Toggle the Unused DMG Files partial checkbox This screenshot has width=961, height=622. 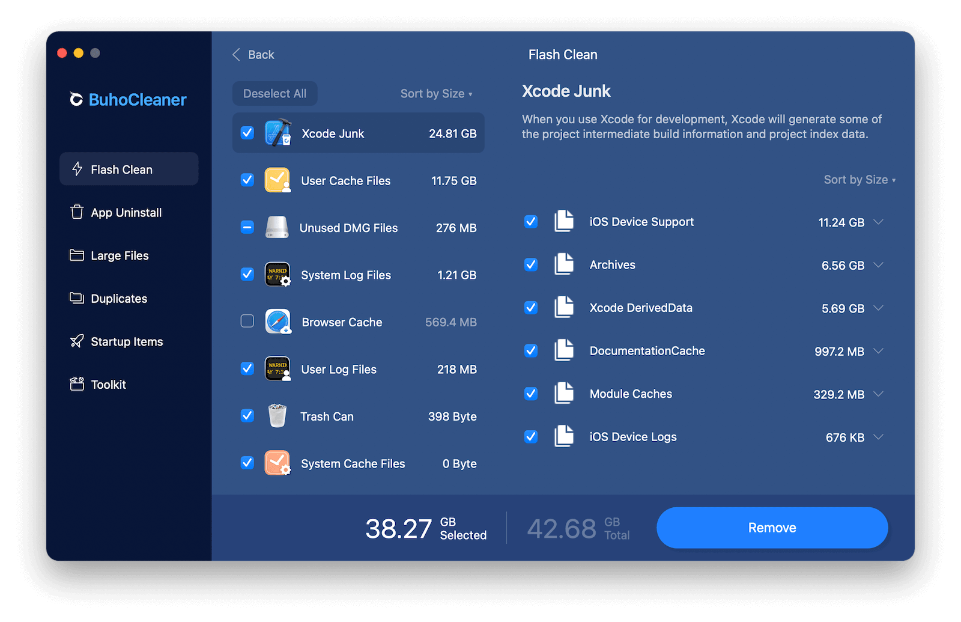[x=247, y=227]
